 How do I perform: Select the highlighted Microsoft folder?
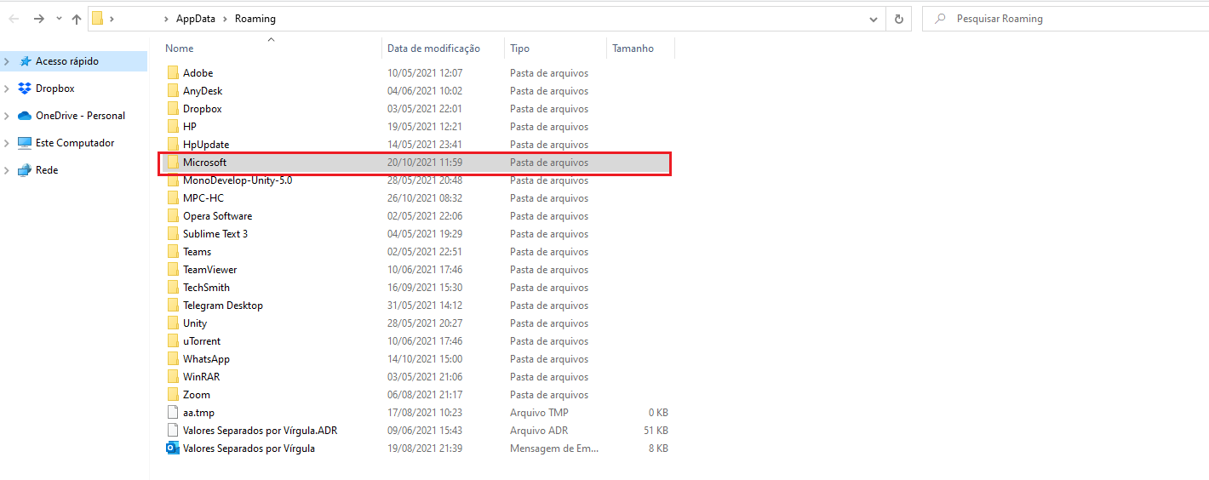(x=204, y=163)
